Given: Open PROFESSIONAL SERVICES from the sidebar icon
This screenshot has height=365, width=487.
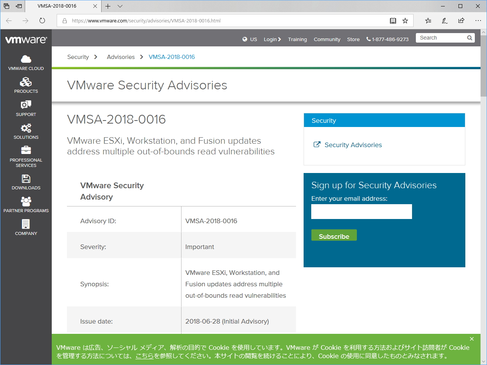Looking at the screenshot, I should point(26,151).
